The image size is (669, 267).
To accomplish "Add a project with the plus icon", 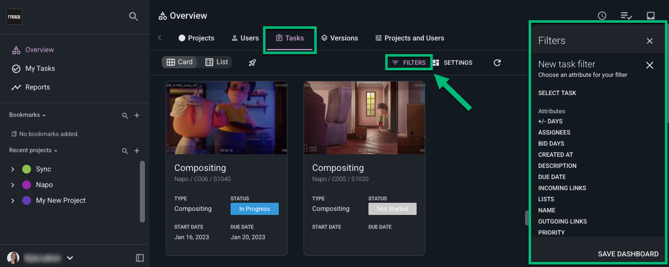I will coord(137,151).
